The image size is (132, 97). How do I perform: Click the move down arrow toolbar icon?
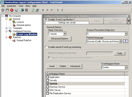click(62, 10)
